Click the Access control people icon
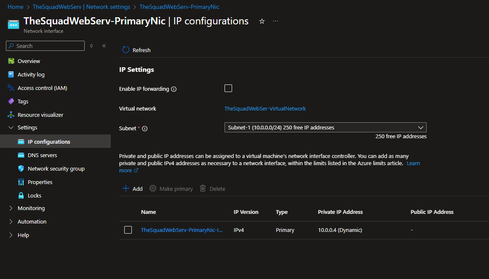Image resolution: width=489 pixels, height=279 pixels. pos(11,88)
